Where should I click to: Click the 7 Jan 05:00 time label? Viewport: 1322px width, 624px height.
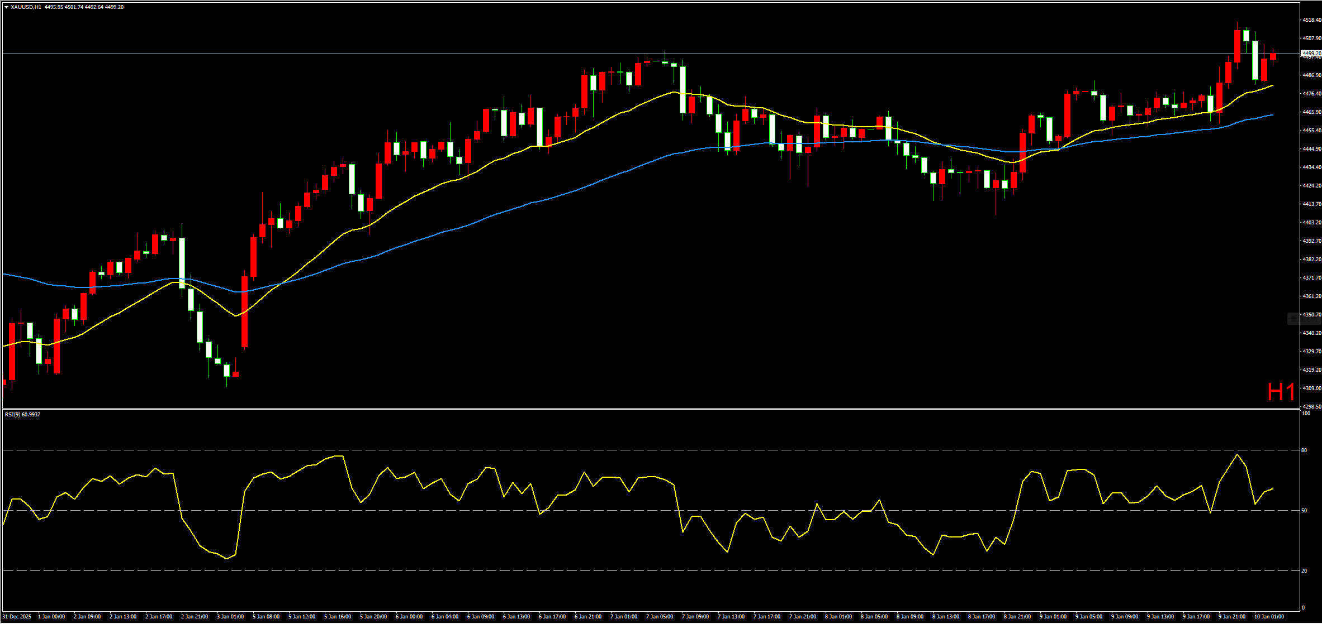(660, 617)
